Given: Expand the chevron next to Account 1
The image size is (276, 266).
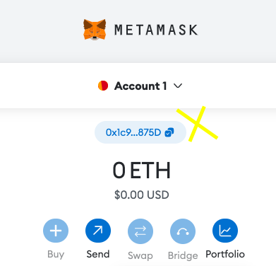Looking at the screenshot, I should point(178,86).
